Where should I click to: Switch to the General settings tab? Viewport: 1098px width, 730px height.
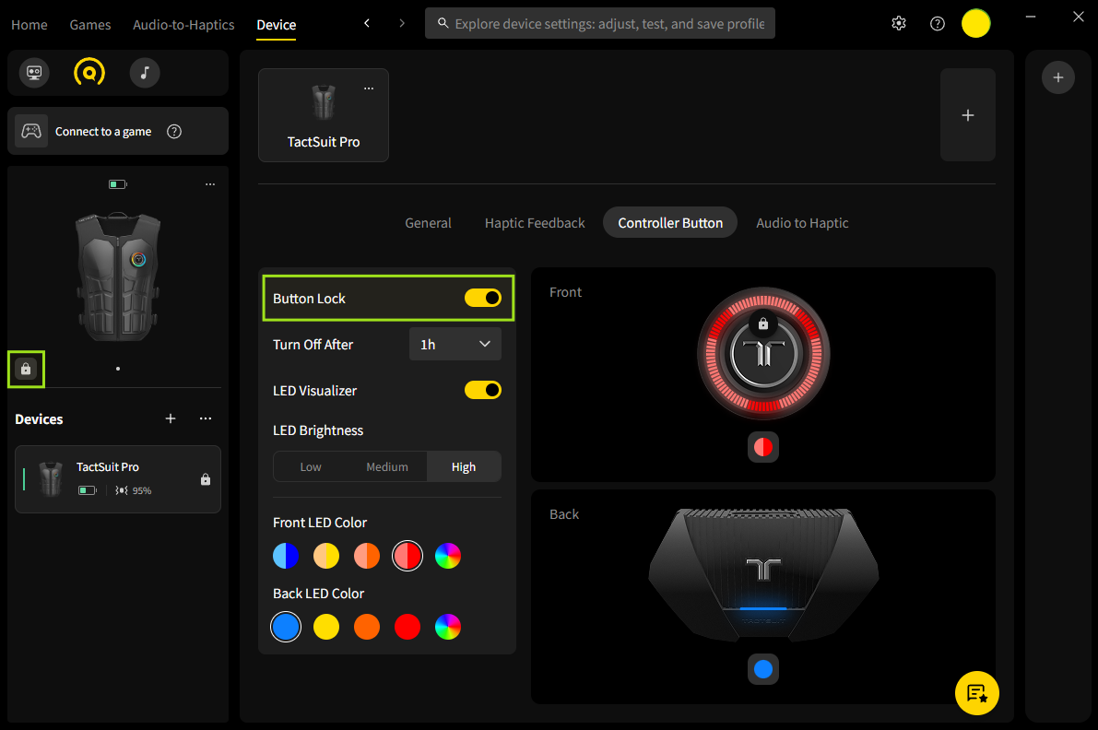(x=428, y=222)
